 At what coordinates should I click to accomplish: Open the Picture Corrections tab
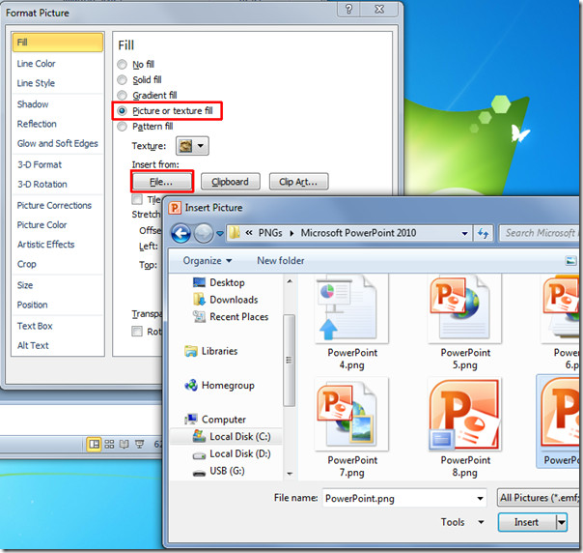click(54, 205)
